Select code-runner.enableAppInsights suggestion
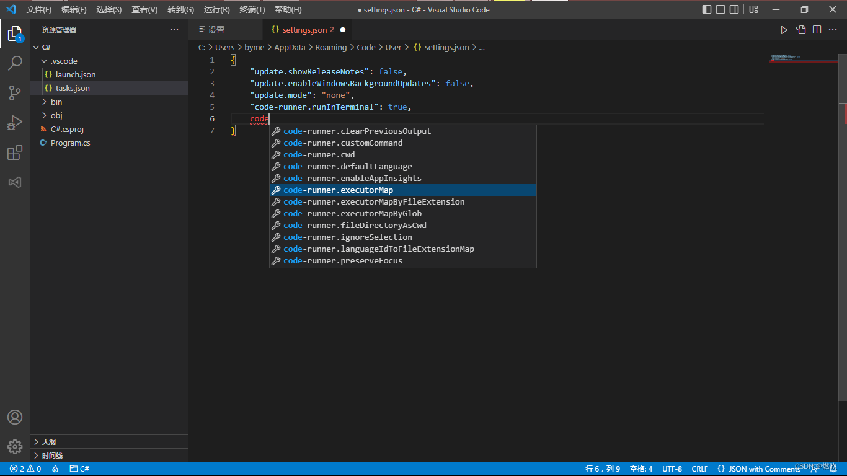The image size is (847, 476). tap(403, 178)
